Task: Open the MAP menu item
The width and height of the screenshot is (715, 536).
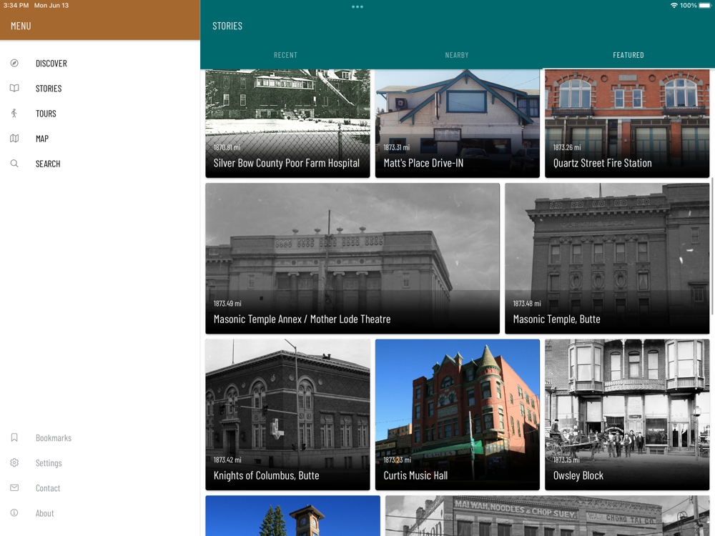Action: (42, 139)
